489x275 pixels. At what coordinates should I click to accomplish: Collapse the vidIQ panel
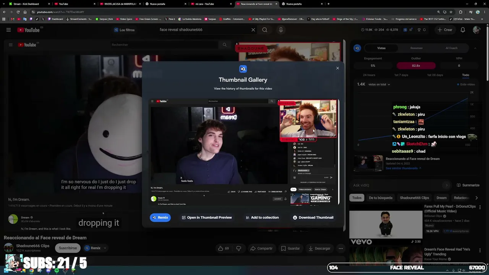475,48
